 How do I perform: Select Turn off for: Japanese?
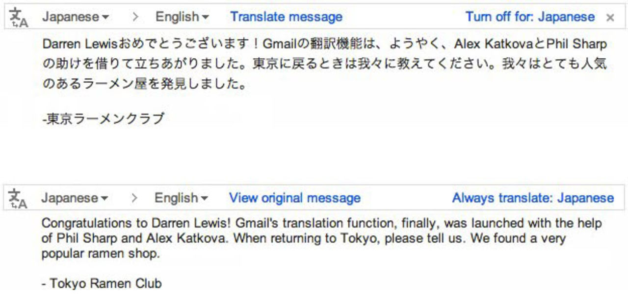pos(530,17)
